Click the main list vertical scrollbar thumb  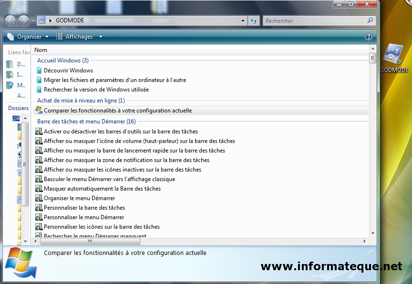click(372, 58)
